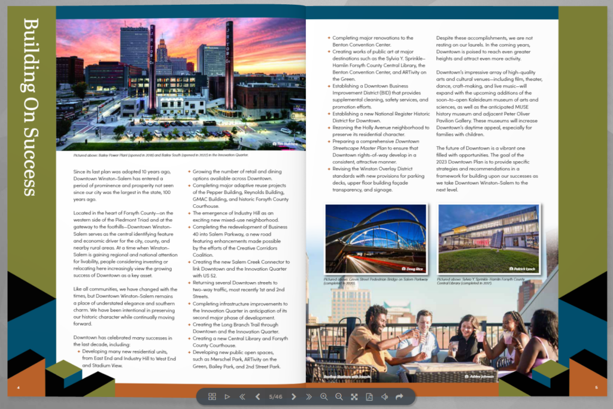Mute the page flip sound
This screenshot has width=613, height=409.
pyautogui.click(x=384, y=396)
